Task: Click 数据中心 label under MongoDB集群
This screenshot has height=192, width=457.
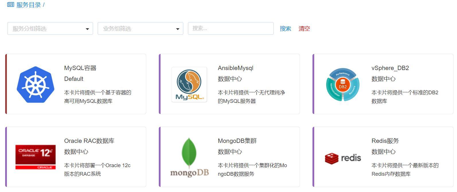Action: click(230, 152)
